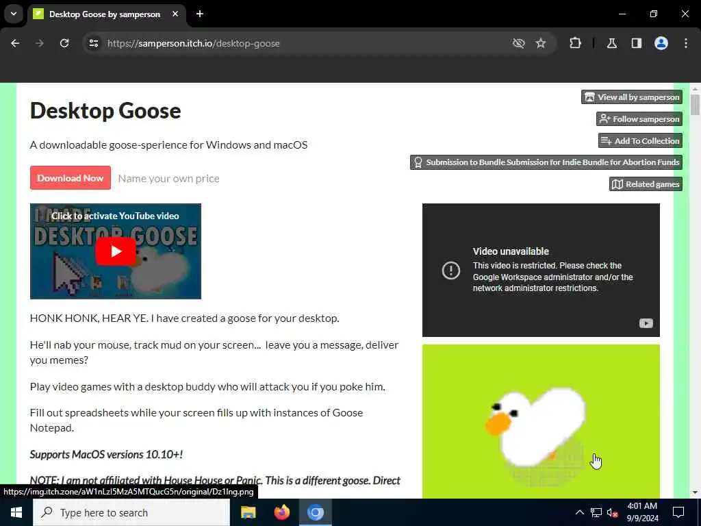
Task: Open the tab search dropdown arrow
Action: (14, 14)
